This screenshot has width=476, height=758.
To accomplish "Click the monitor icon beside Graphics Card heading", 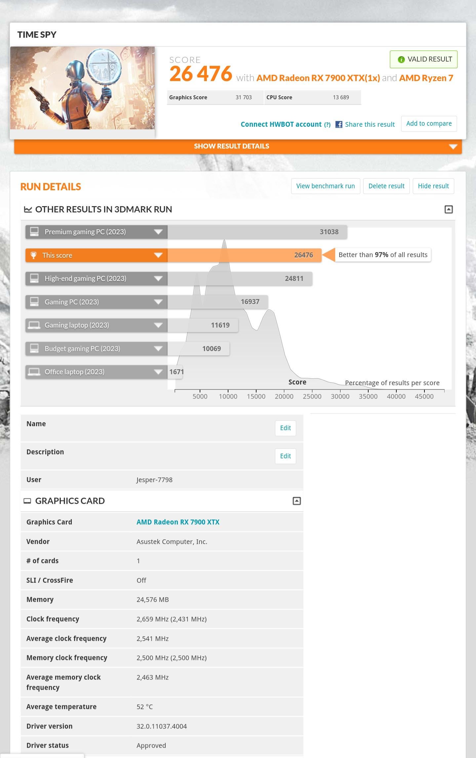I will point(27,501).
